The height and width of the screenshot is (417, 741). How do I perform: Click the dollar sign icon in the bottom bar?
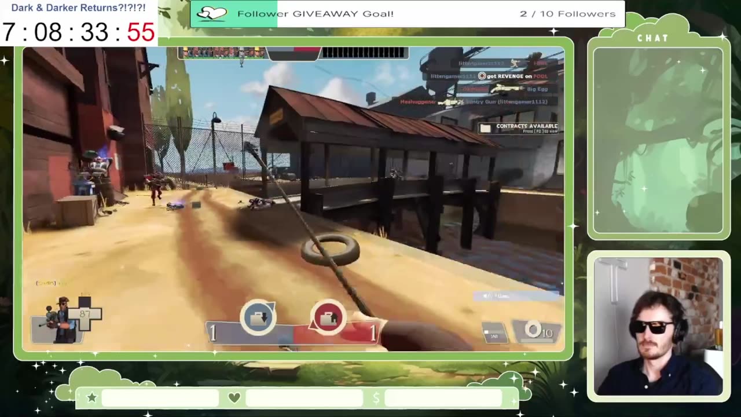(376, 397)
